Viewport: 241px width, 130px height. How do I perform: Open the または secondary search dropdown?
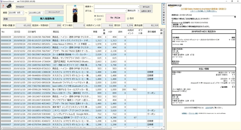click(x=111, y=11)
